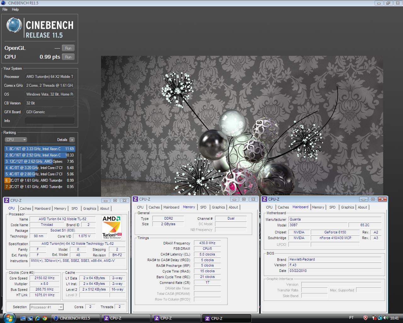The width and height of the screenshot is (403, 323).
Task: Open About tab in left CPU-Z window
Action: (x=105, y=208)
